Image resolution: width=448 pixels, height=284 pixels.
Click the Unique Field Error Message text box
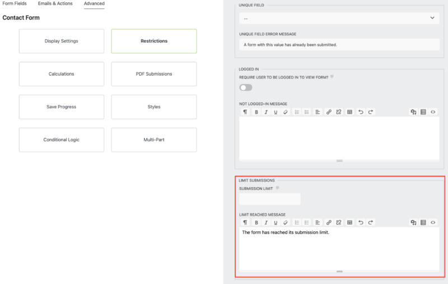click(339, 44)
